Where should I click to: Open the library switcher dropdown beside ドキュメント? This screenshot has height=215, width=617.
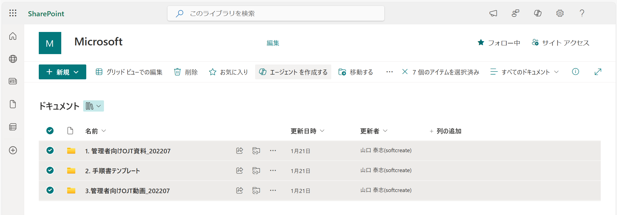click(x=94, y=106)
